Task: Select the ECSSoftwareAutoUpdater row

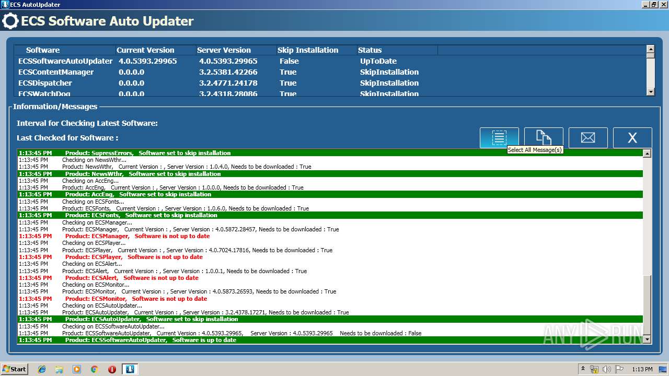Action: click(330, 61)
